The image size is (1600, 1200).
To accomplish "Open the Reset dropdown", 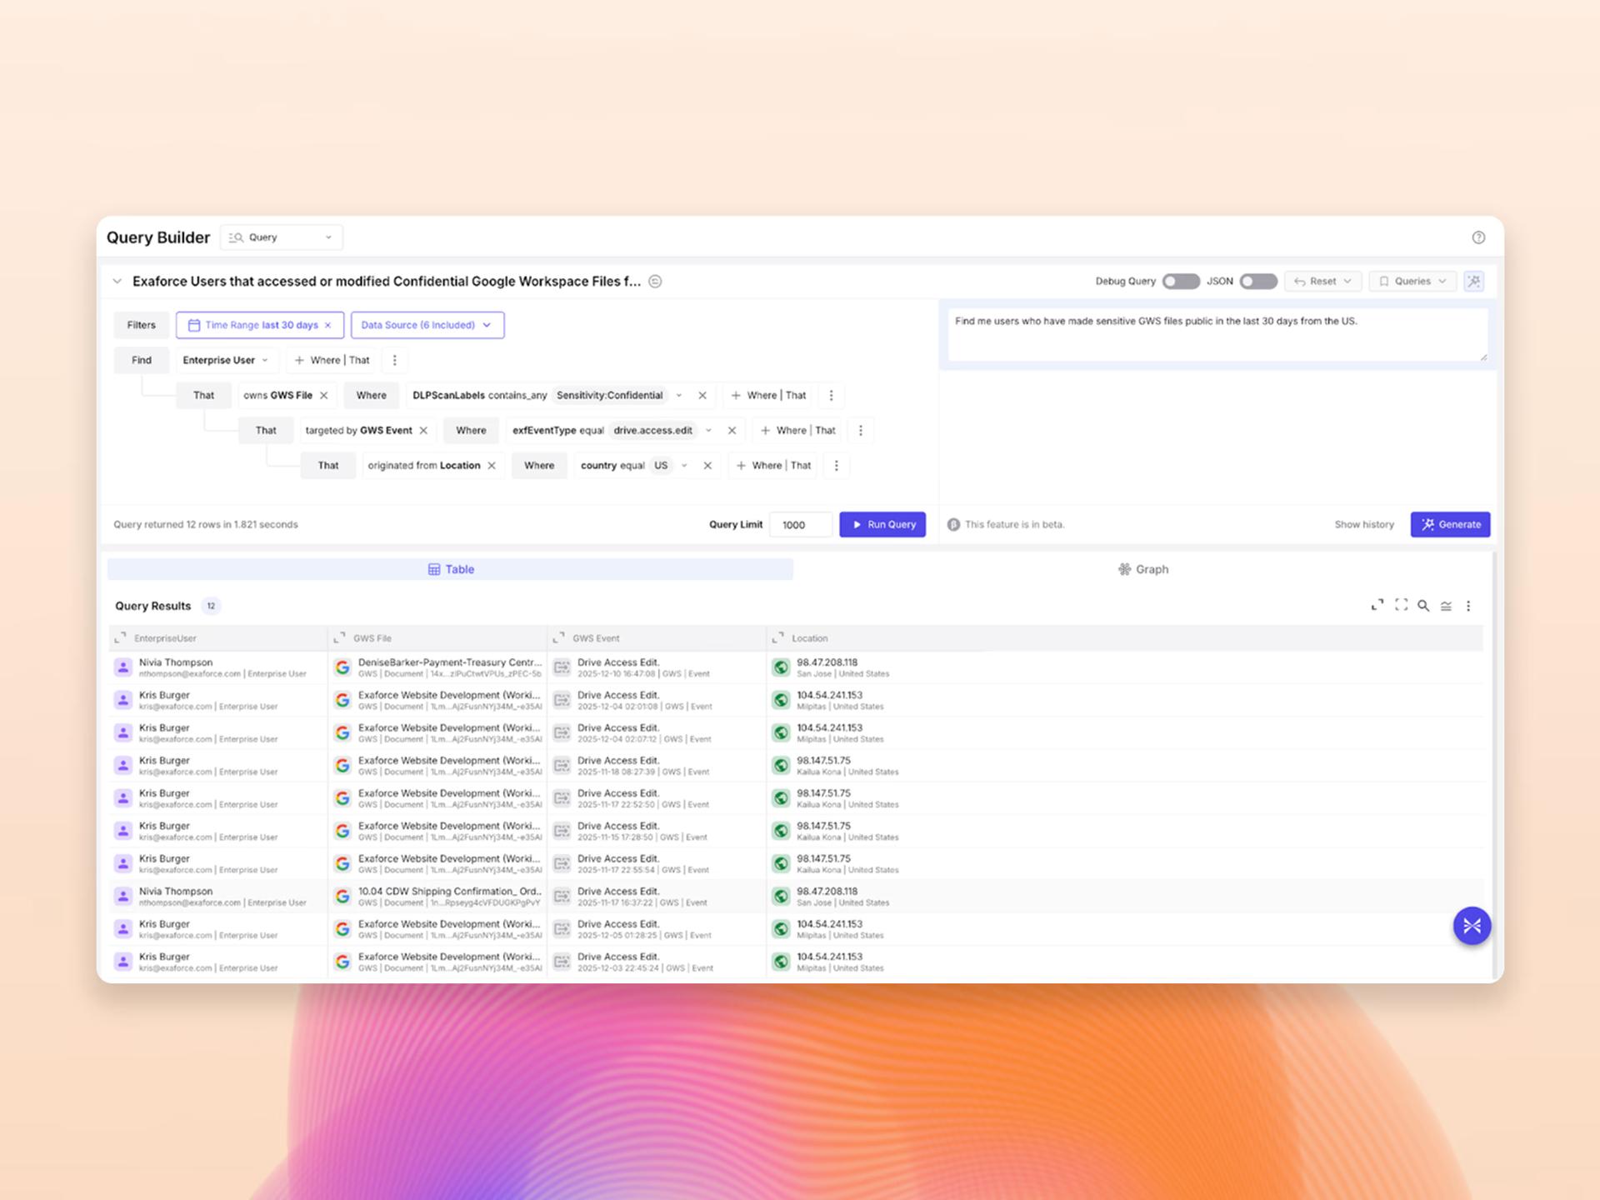I will tap(1322, 282).
